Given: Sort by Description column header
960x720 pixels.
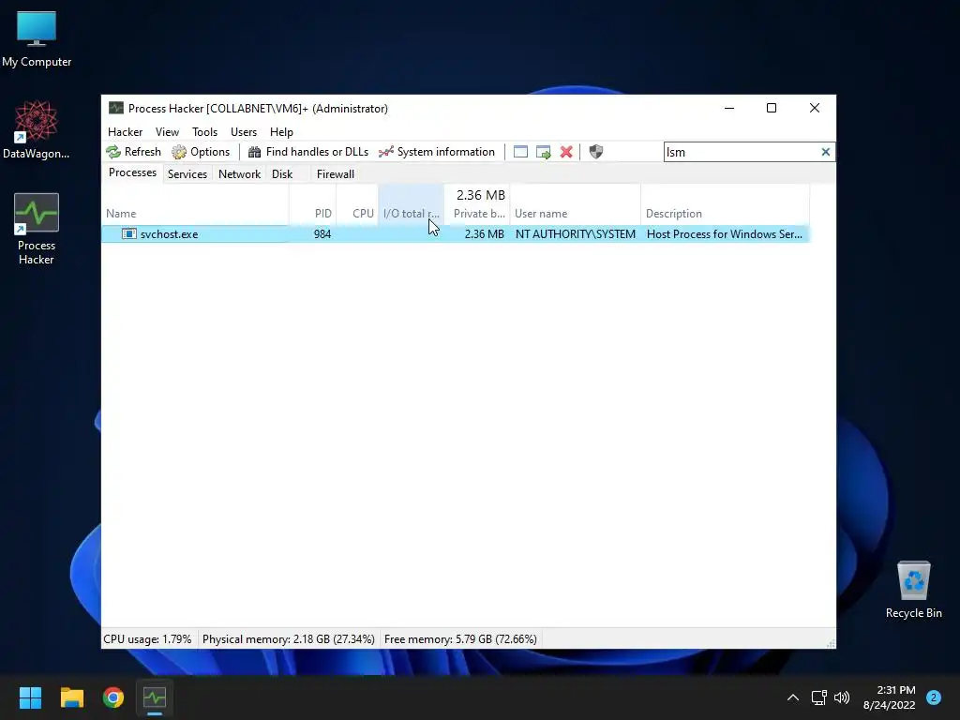Looking at the screenshot, I should tap(725, 205).
